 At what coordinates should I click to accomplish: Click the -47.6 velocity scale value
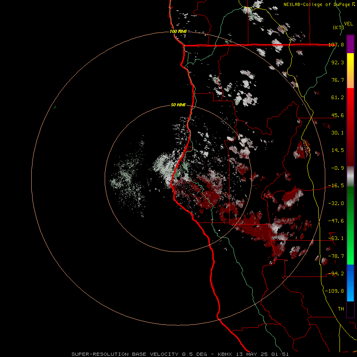click(x=336, y=221)
